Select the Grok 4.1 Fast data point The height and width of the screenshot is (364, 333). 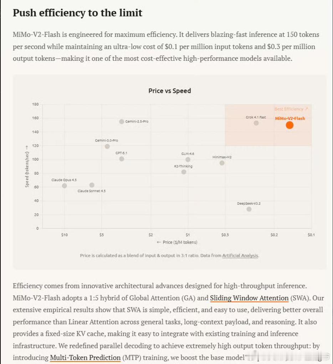click(x=256, y=123)
